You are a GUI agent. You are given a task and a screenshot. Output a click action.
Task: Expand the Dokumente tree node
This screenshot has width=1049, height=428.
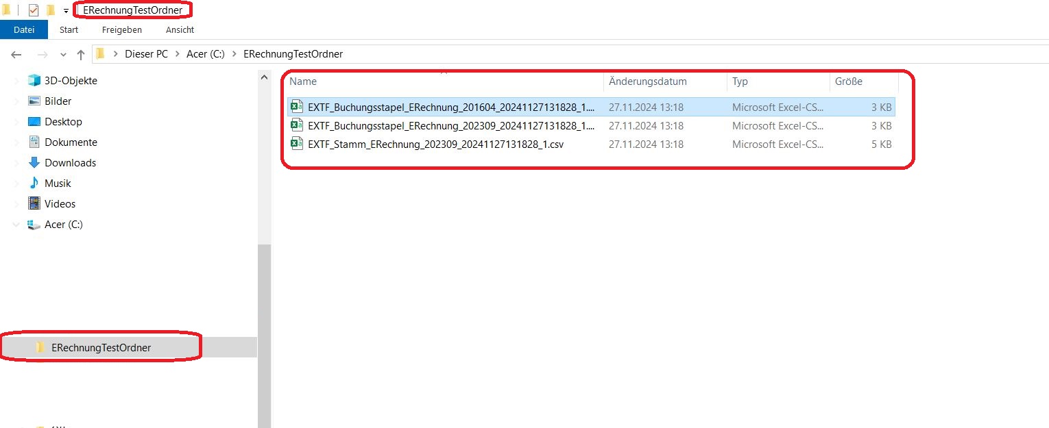click(x=16, y=142)
